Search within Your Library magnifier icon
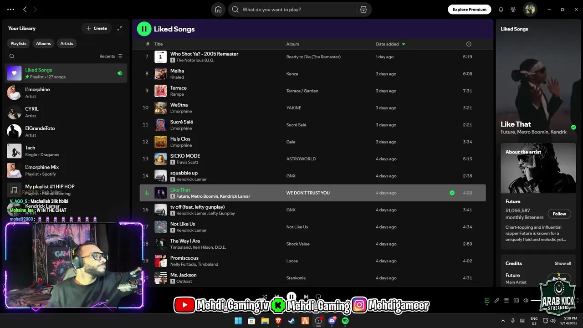The height and width of the screenshot is (328, 583). (12, 56)
